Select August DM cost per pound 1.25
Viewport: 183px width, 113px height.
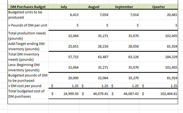pyautogui.click(x=94, y=86)
